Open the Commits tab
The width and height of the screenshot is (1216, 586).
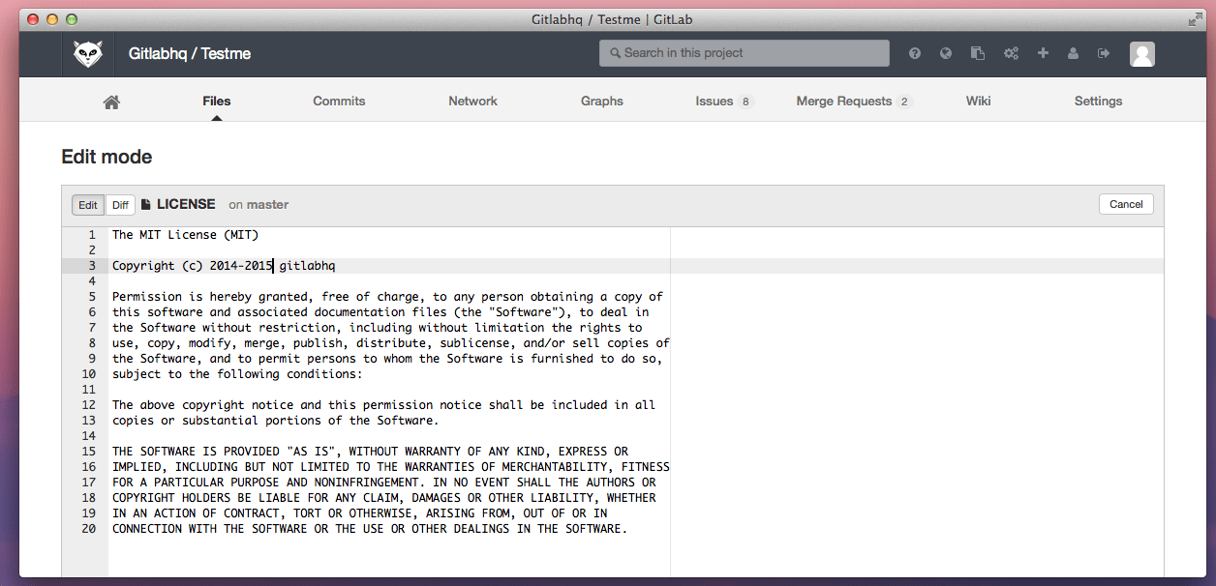coord(339,101)
